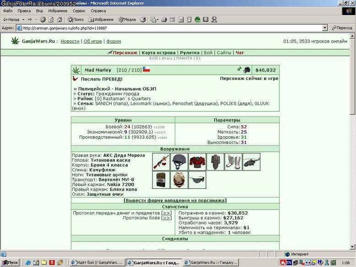Open the Карта острова navigation link

click(158, 53)
